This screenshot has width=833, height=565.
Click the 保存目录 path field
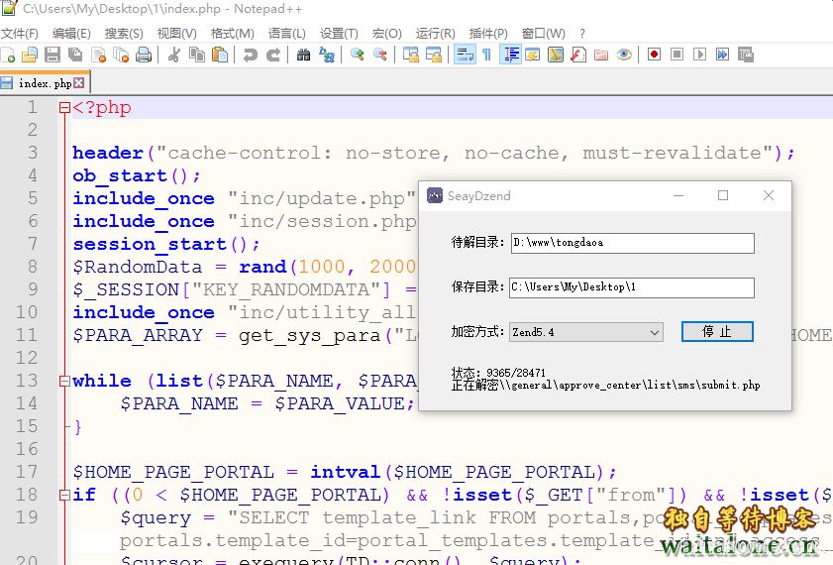coord(632,287)
